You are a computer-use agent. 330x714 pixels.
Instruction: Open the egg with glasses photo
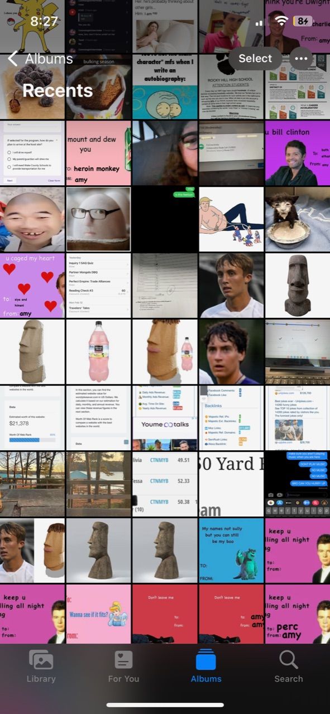click(98, 219)
